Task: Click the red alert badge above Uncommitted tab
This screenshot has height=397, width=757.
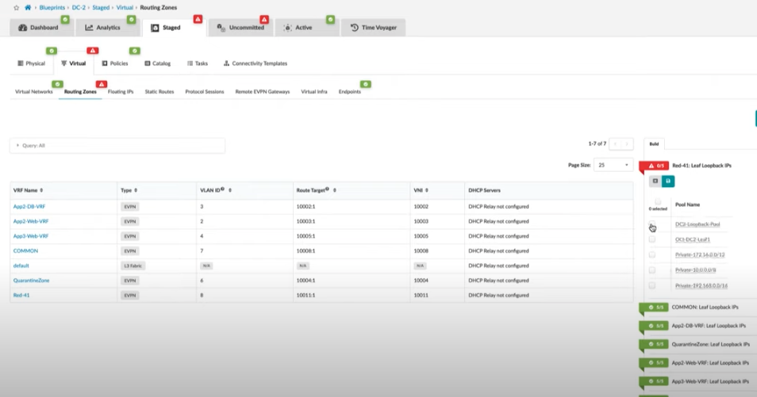Action: coord(264,19)
